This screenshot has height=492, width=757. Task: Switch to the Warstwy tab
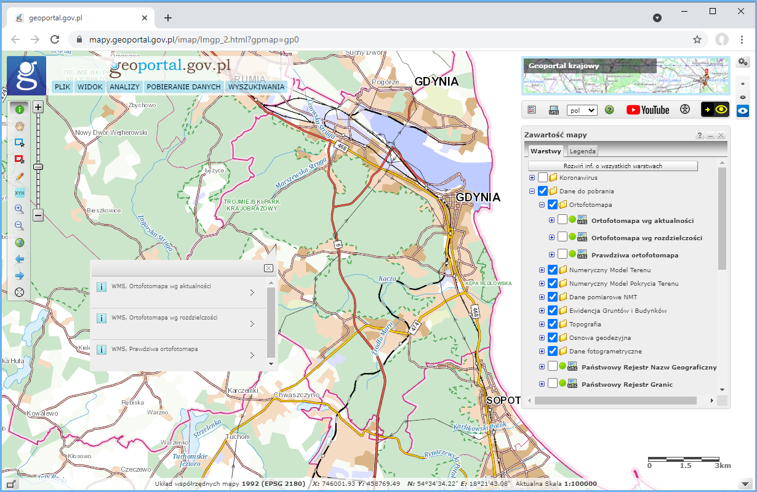[545, 151]
